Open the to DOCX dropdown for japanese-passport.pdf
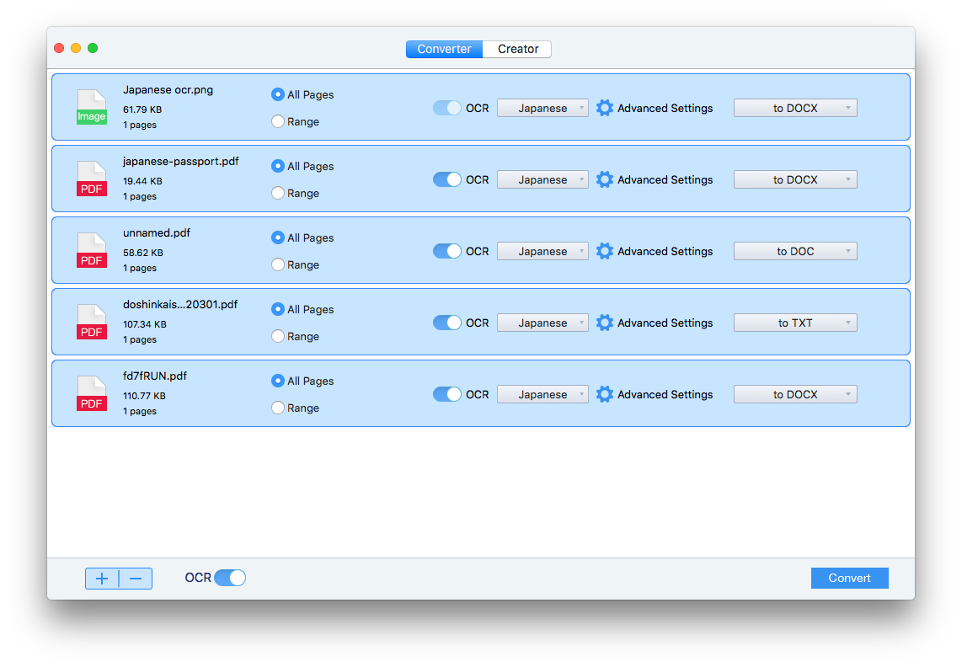 pyautogui.click(x=795, y=179)
